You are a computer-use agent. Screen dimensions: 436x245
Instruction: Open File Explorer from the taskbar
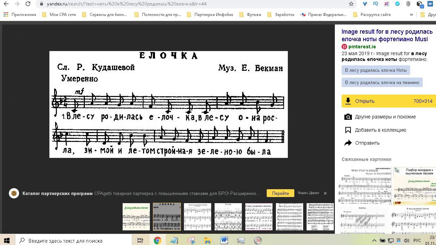(x=207, y=241)
